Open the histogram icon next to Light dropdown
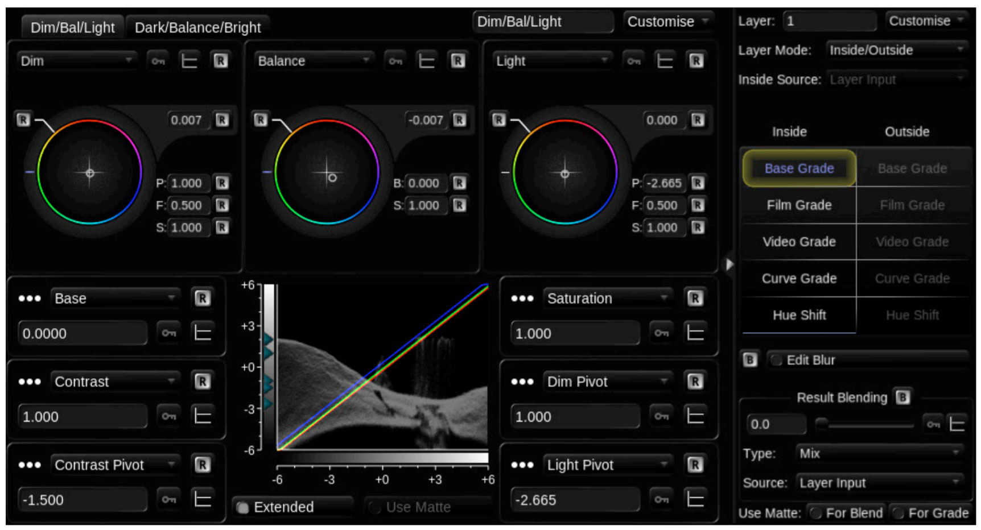The image size is (981, 530). tap(664, 61)
